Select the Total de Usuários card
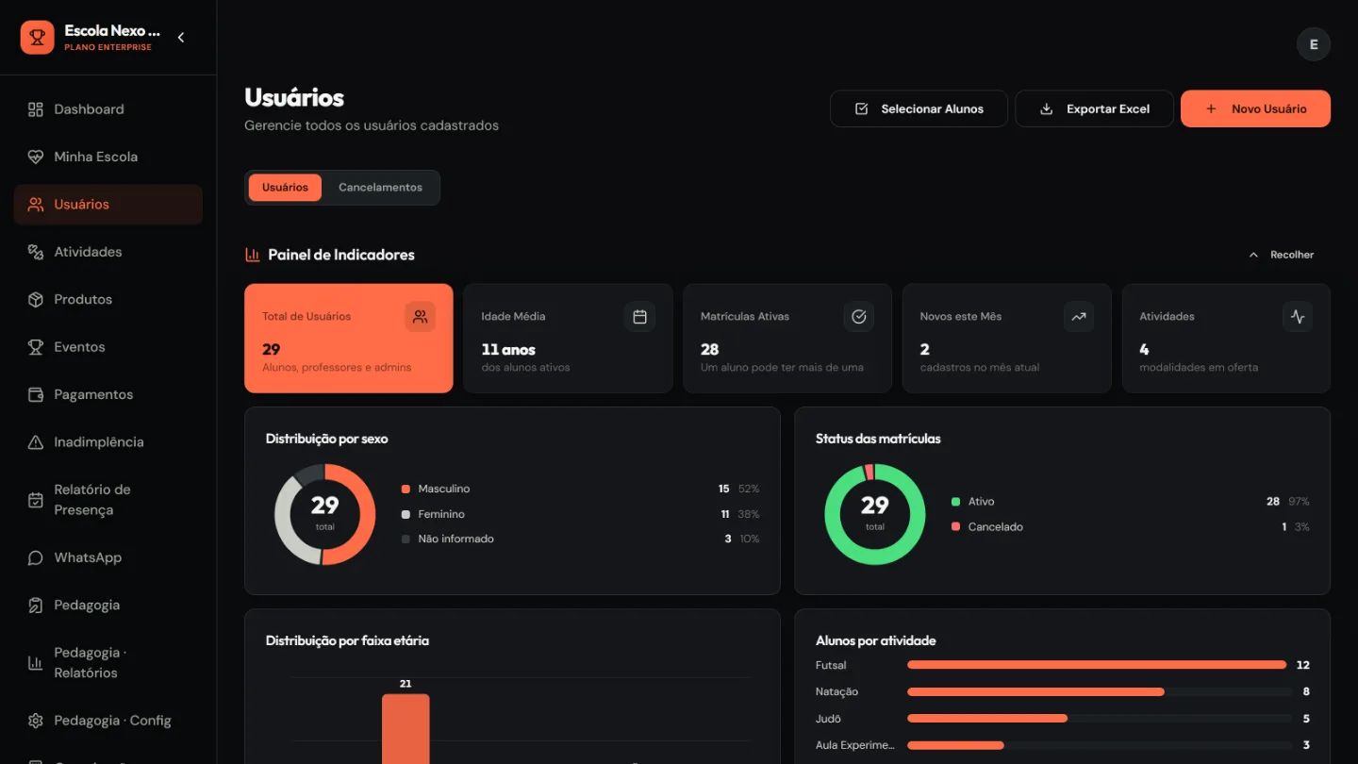Screen dimensions: 1358x764 [349, 339]
